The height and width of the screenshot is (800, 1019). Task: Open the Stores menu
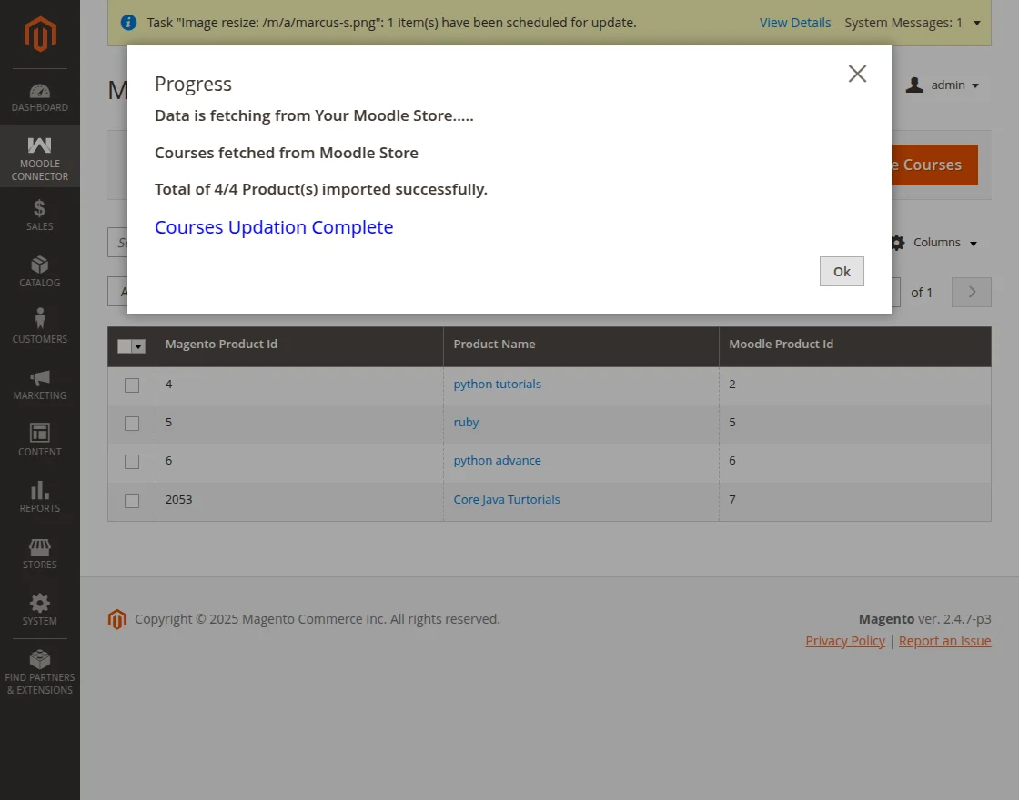[40, 554]
